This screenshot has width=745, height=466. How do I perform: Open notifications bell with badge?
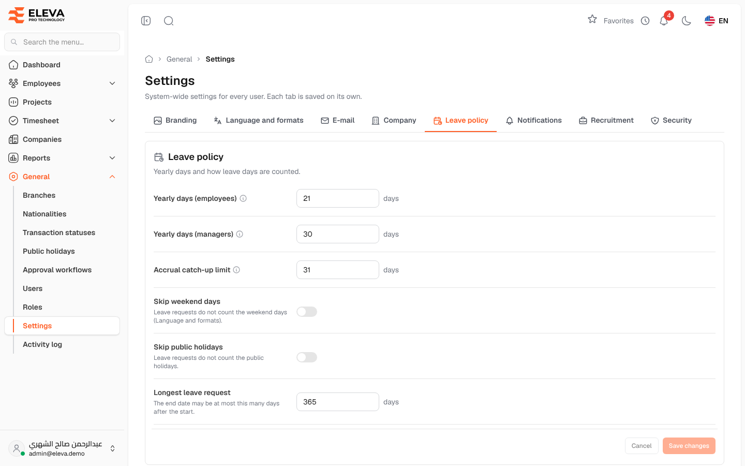(x=664, y=21)
